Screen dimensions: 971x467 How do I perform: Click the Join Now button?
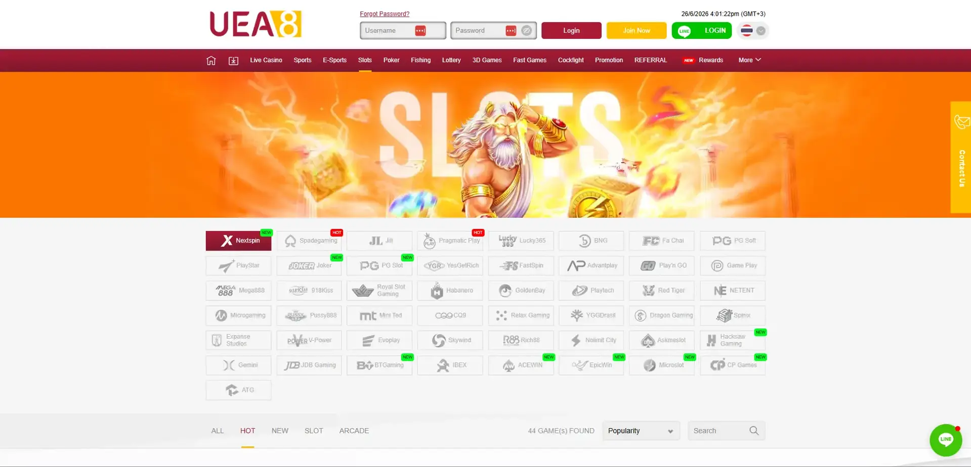coord(637,30)
